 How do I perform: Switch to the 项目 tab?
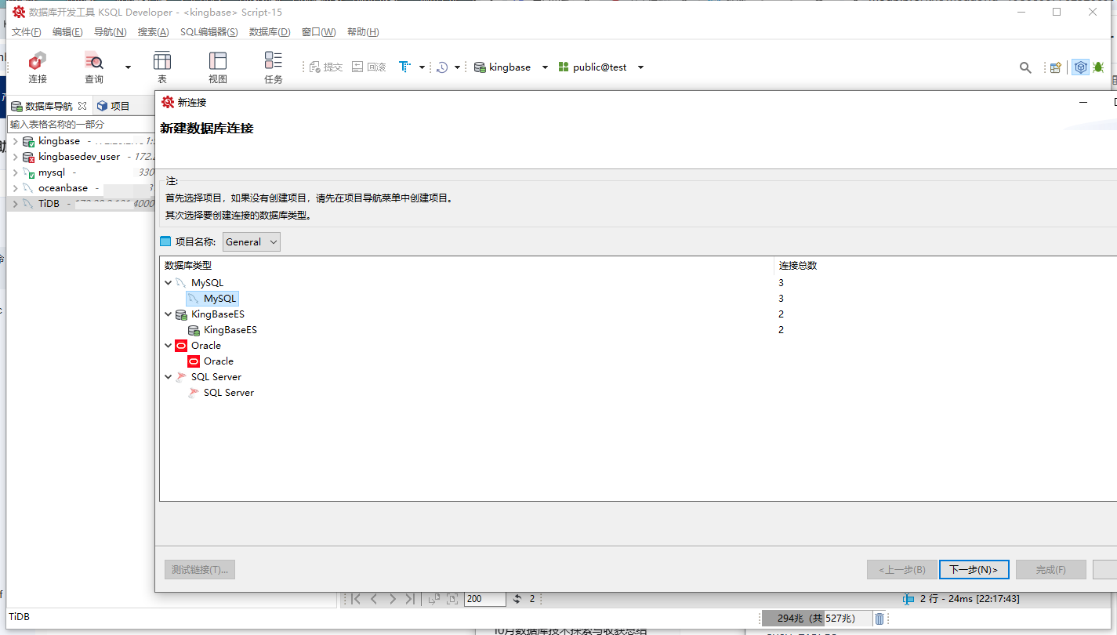114,106
